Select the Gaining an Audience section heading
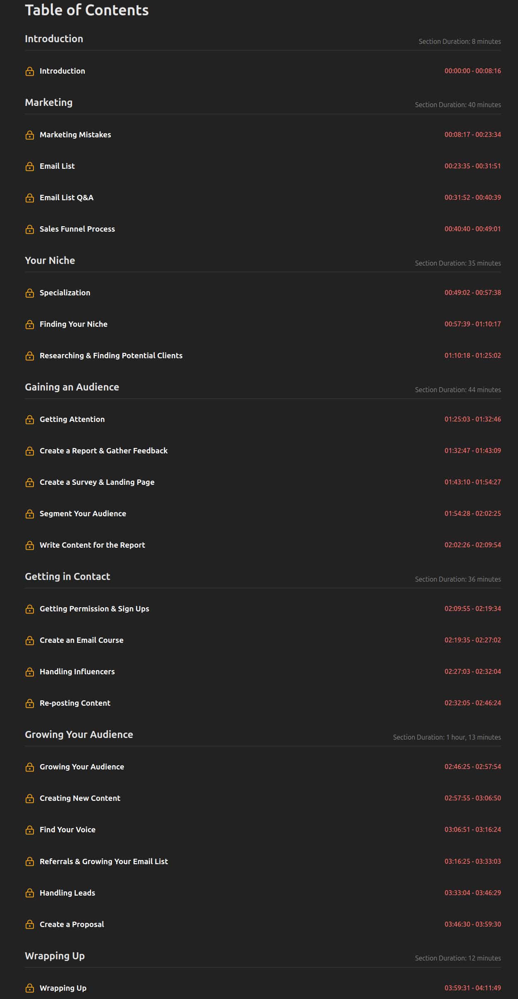 (72, 387)
